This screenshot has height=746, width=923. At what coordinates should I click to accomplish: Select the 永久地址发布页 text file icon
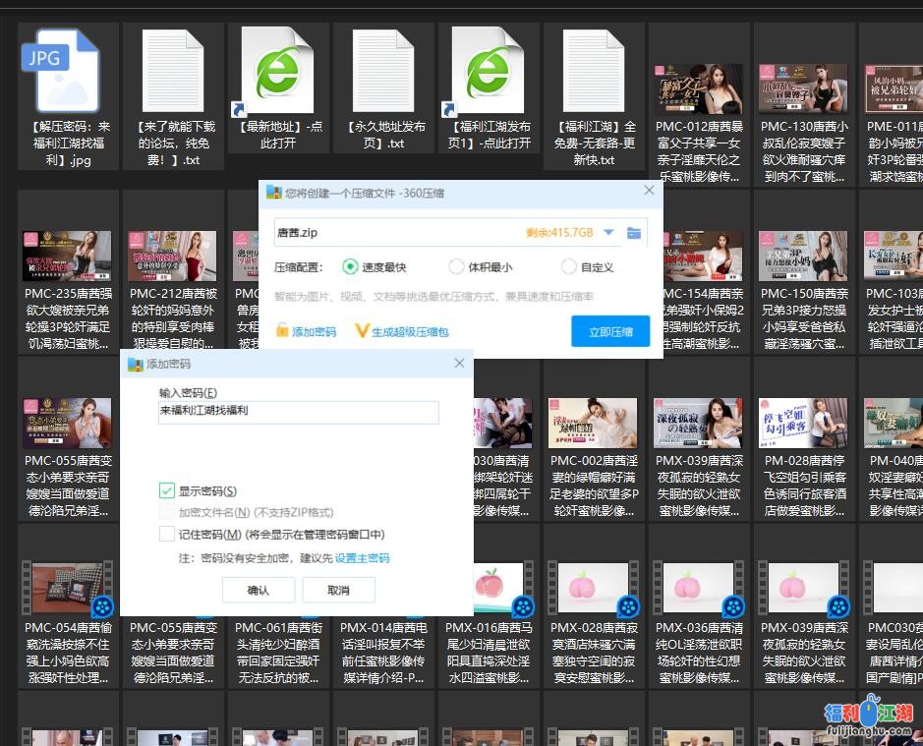click(382, 70)
